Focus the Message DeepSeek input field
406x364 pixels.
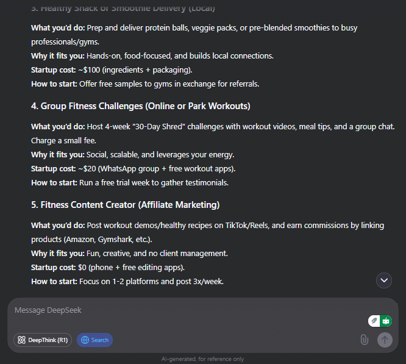point(183,310)
